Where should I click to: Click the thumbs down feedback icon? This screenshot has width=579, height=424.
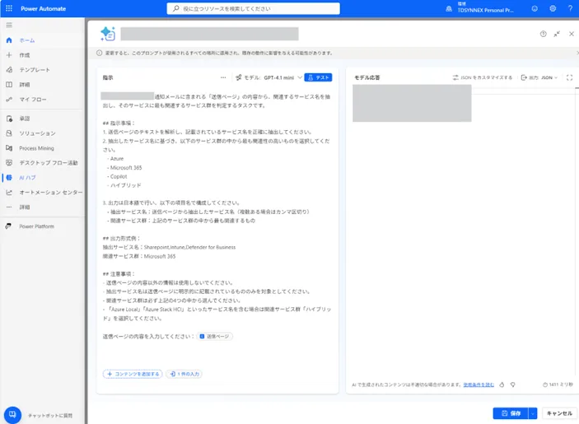point(512,384)
